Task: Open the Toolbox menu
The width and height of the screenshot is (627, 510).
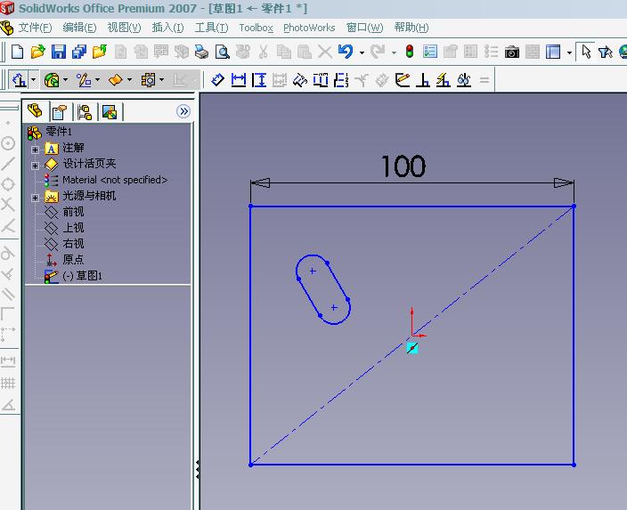Action: [x=256, y=28]
